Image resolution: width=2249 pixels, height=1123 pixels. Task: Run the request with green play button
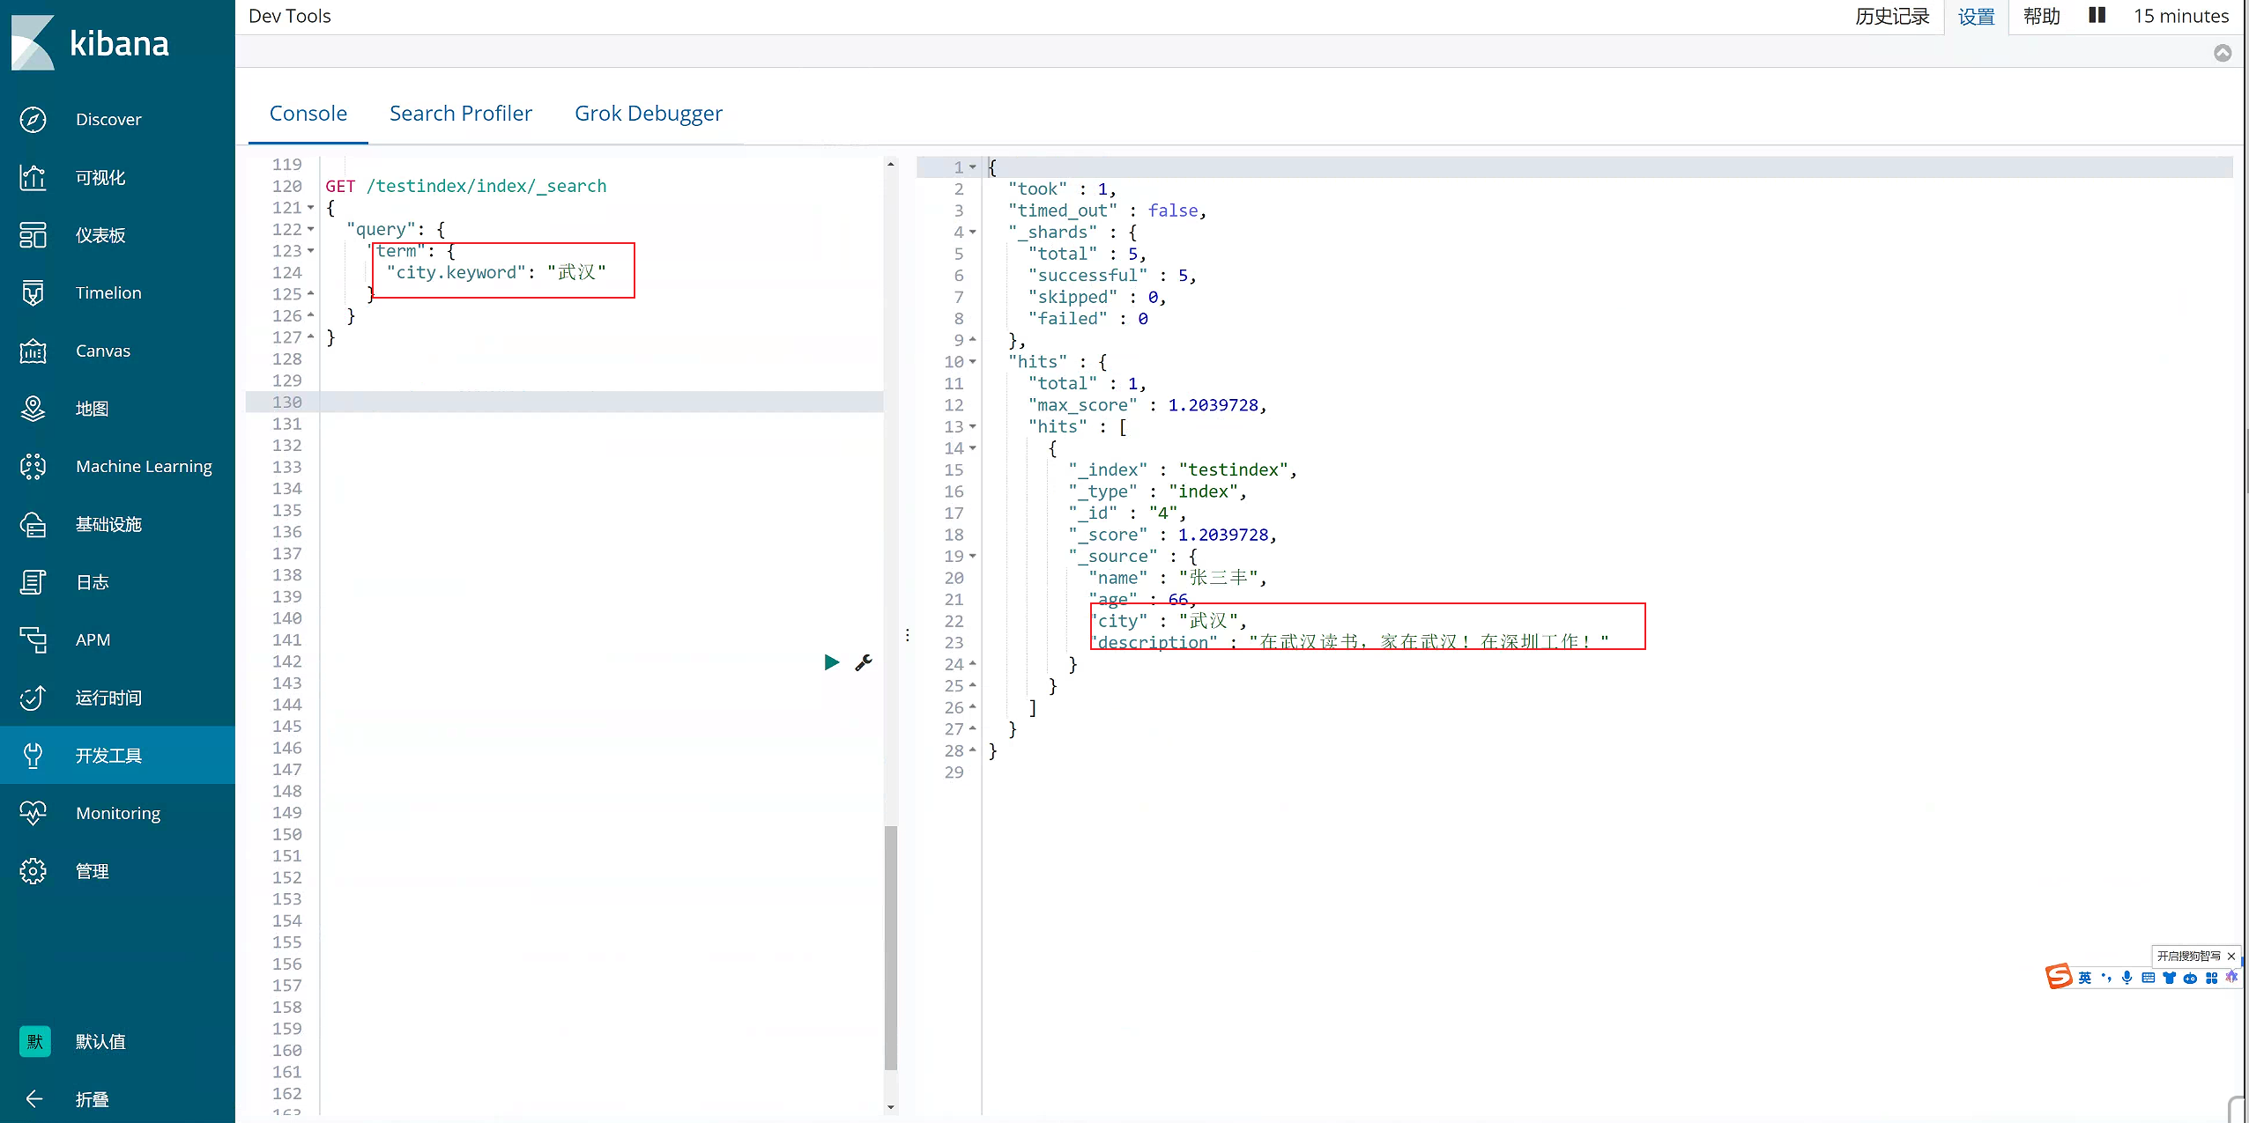[831, 662]
